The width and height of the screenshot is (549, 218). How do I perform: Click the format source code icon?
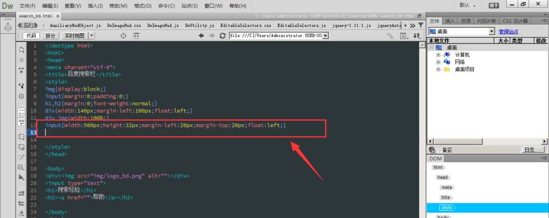pos(21,213)
